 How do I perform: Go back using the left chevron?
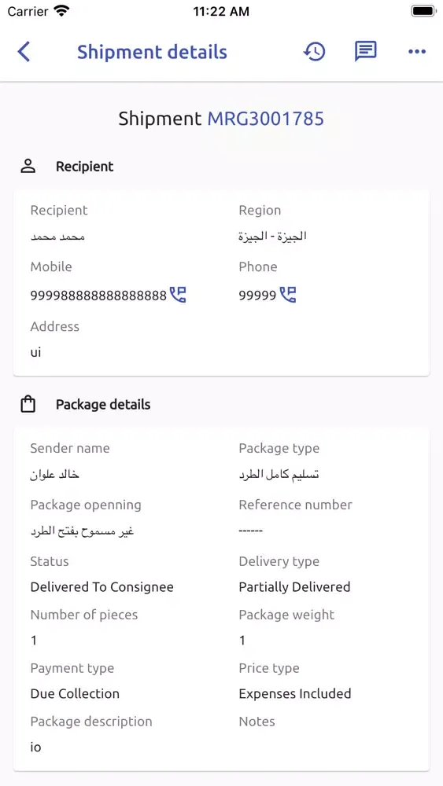[x=24, y=52]
